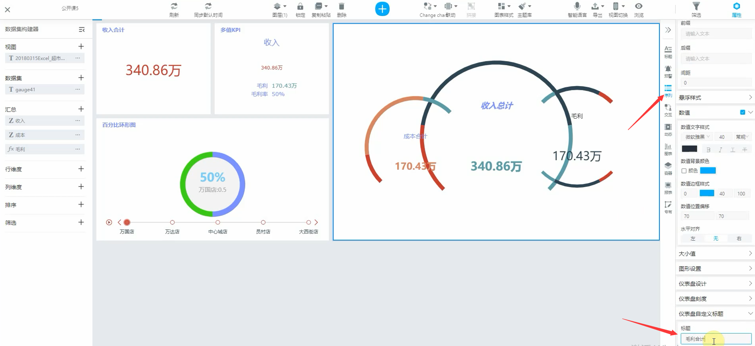
Task: Enable the 数值背景颜色 颜色 checkbox
Action: pos(684,171)
